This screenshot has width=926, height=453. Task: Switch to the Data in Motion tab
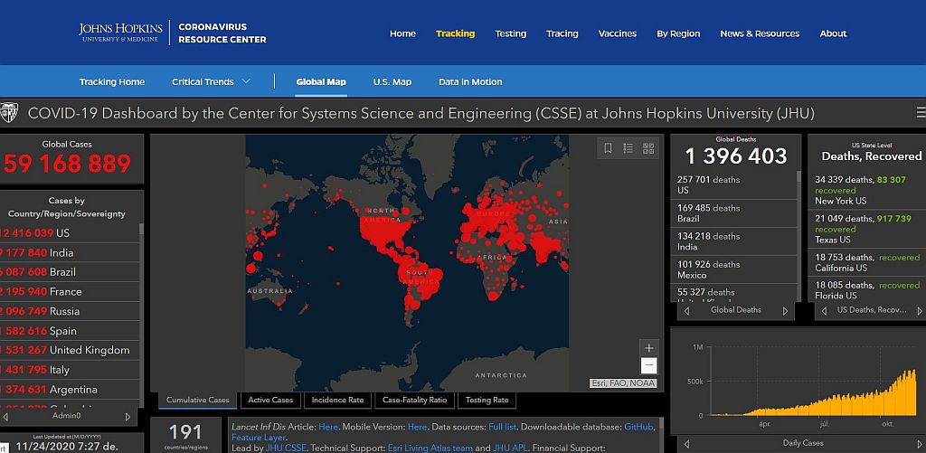tap(470, 81)
